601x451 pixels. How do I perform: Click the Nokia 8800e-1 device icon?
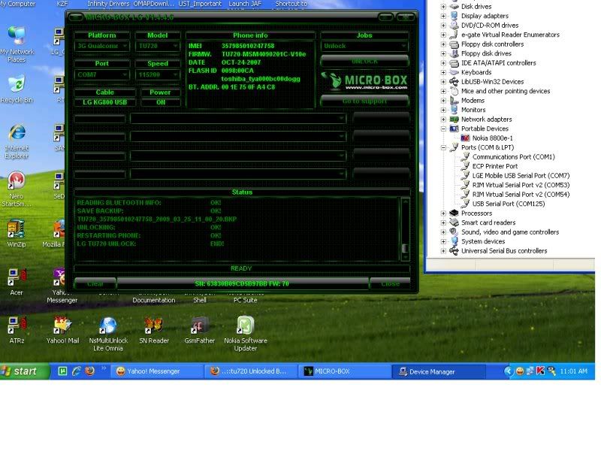pos(465,138)
